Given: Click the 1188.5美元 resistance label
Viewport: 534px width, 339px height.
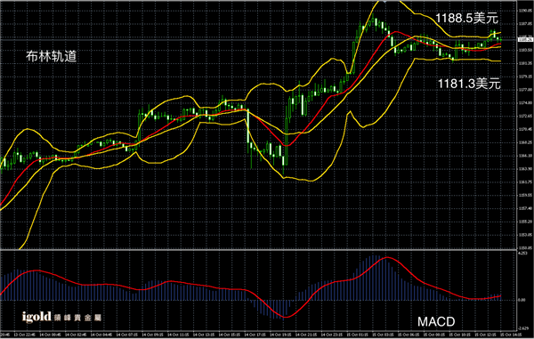Looking at the screenshot, I should [466, 19].
